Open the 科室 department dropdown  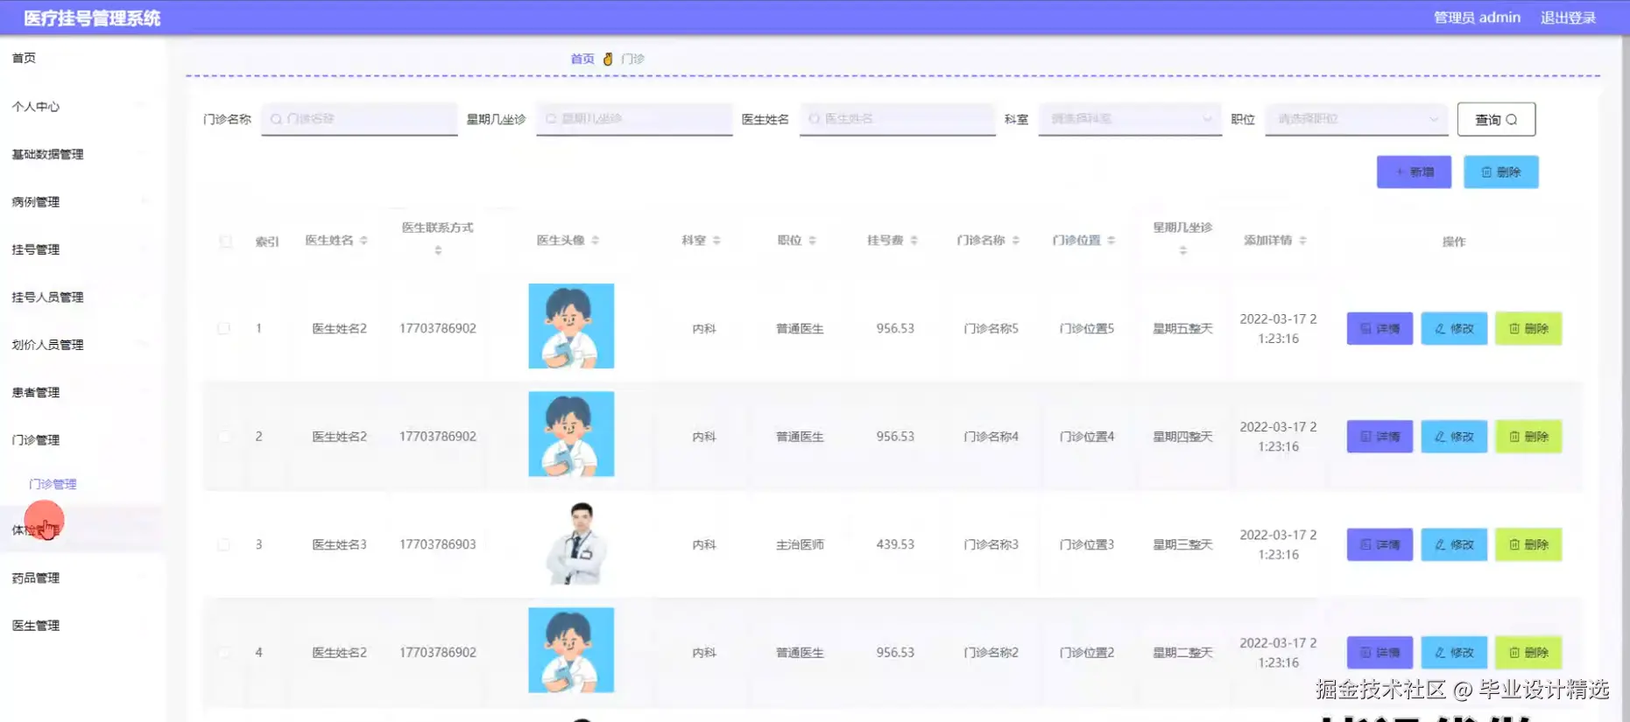click(1130, 119)
